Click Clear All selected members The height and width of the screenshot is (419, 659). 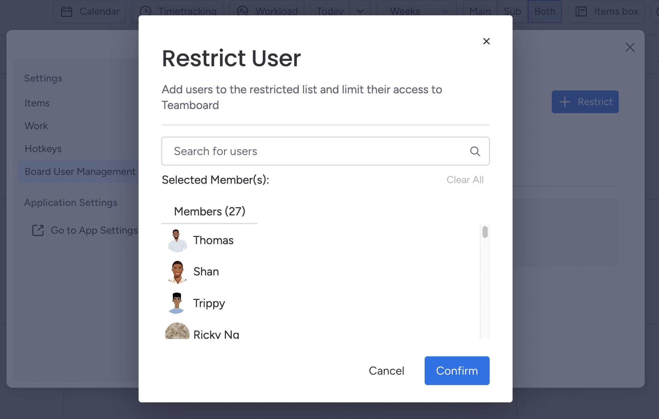[465, 180]
